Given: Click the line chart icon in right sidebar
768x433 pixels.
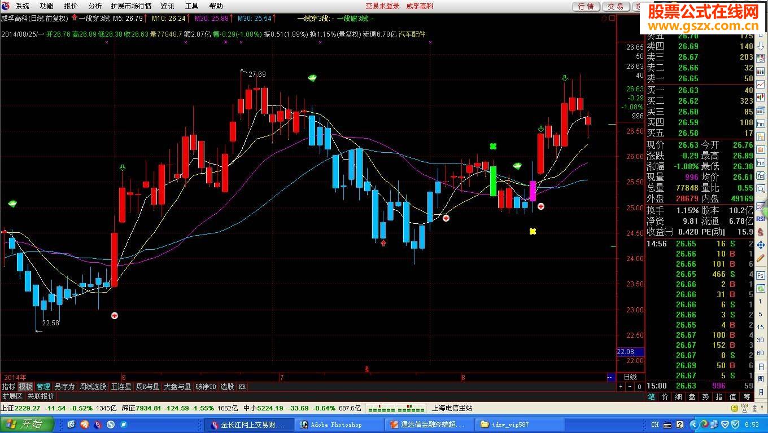Looking at the screenshot, I should 761,83.
